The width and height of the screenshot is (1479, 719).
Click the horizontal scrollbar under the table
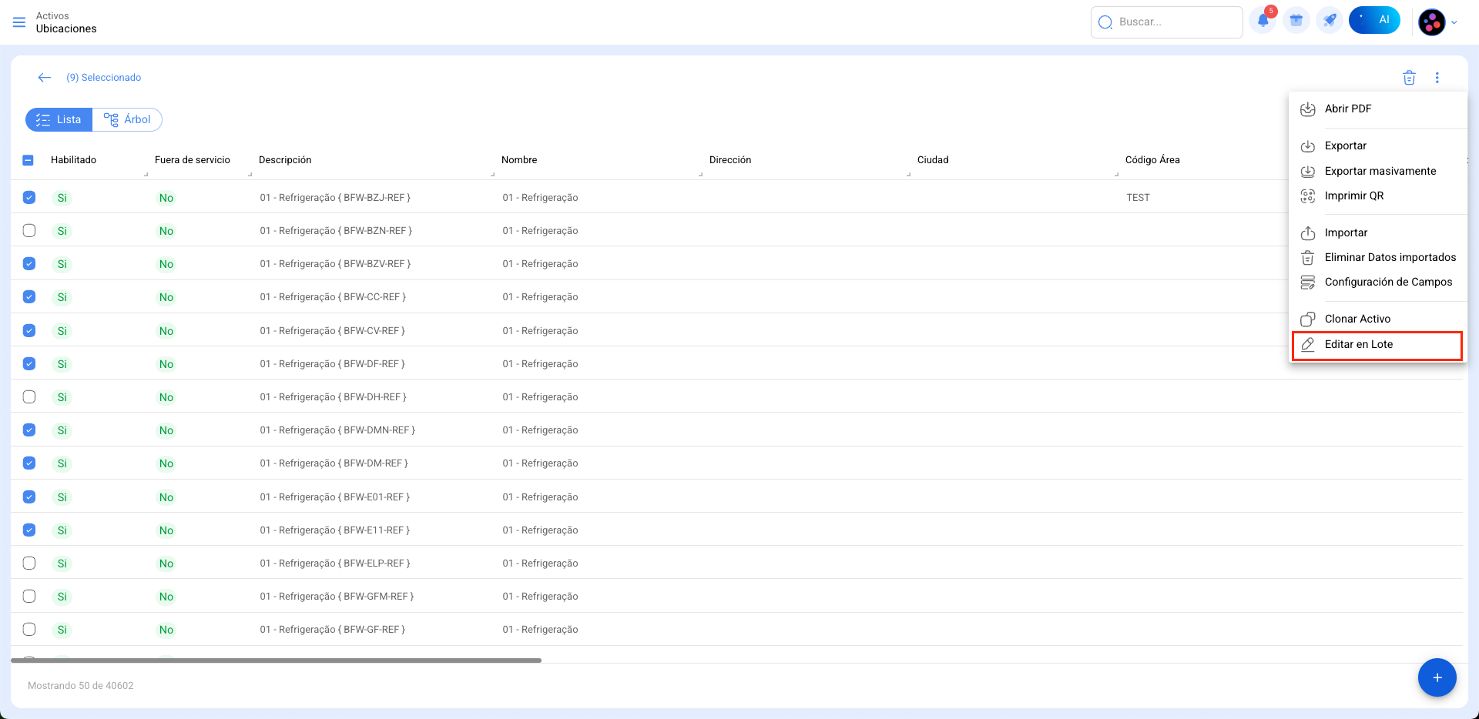(276, 660)
